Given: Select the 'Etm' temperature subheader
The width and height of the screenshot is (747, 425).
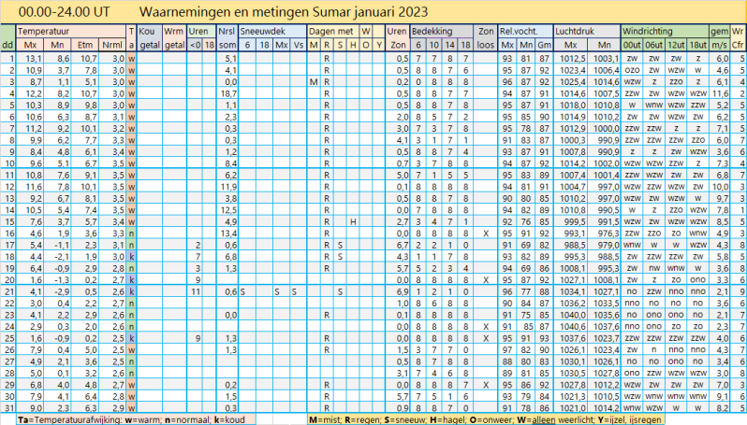Looking at the screenshot, I should click(x=85, y=45).
